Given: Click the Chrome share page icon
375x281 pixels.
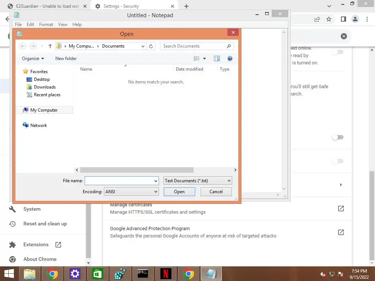Looking at the screenshot, I should (x=317, y=19).
